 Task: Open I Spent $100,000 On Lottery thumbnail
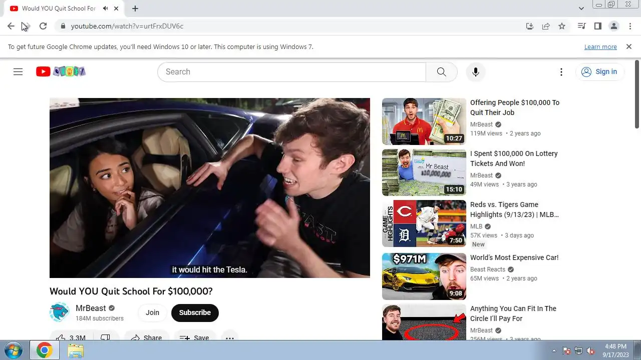click(x=424, y=172)
